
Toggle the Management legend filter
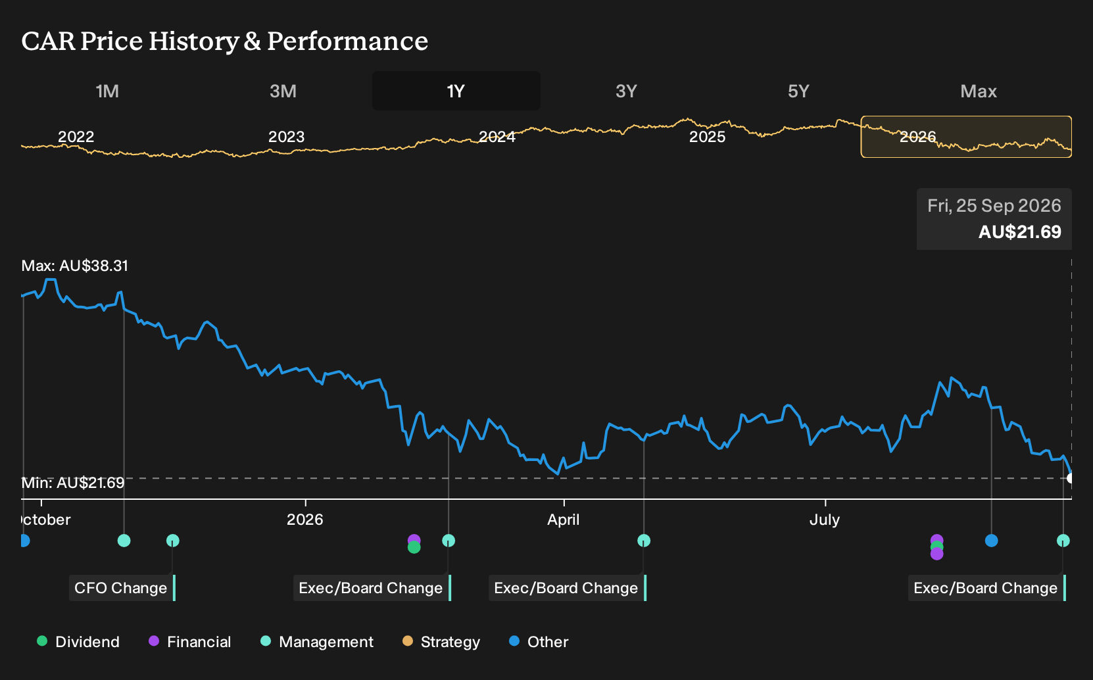317,642
